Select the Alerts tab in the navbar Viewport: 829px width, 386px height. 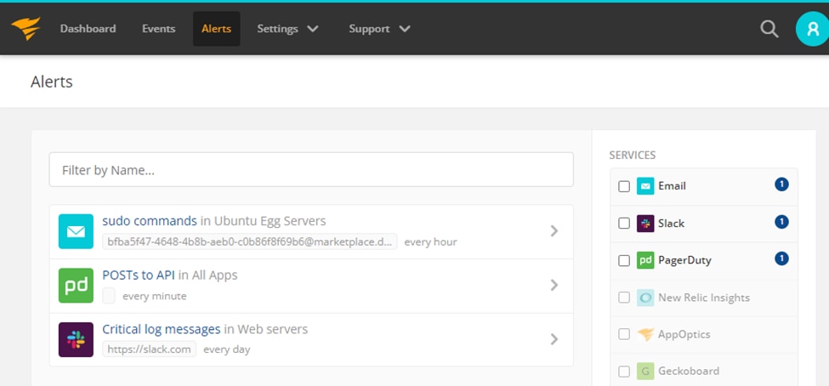[216, 29]
